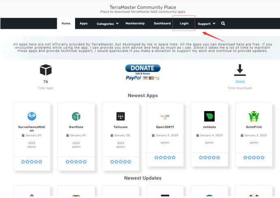Click the calendar icon on SurveillanceMotion card
This screenshot has height=198, width=280.
tap(23, 136)
